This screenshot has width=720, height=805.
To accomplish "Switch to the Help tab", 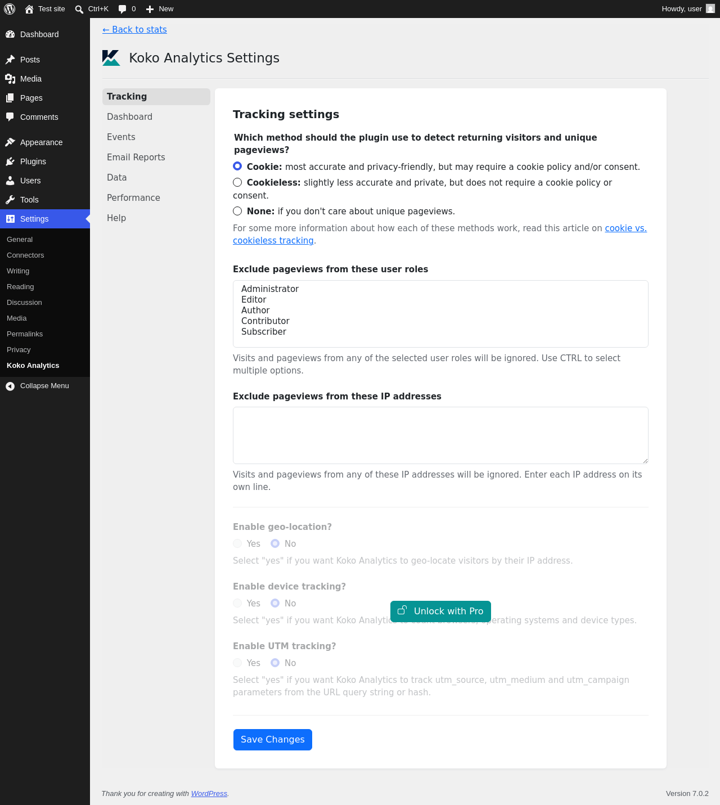I will (156, 218).
